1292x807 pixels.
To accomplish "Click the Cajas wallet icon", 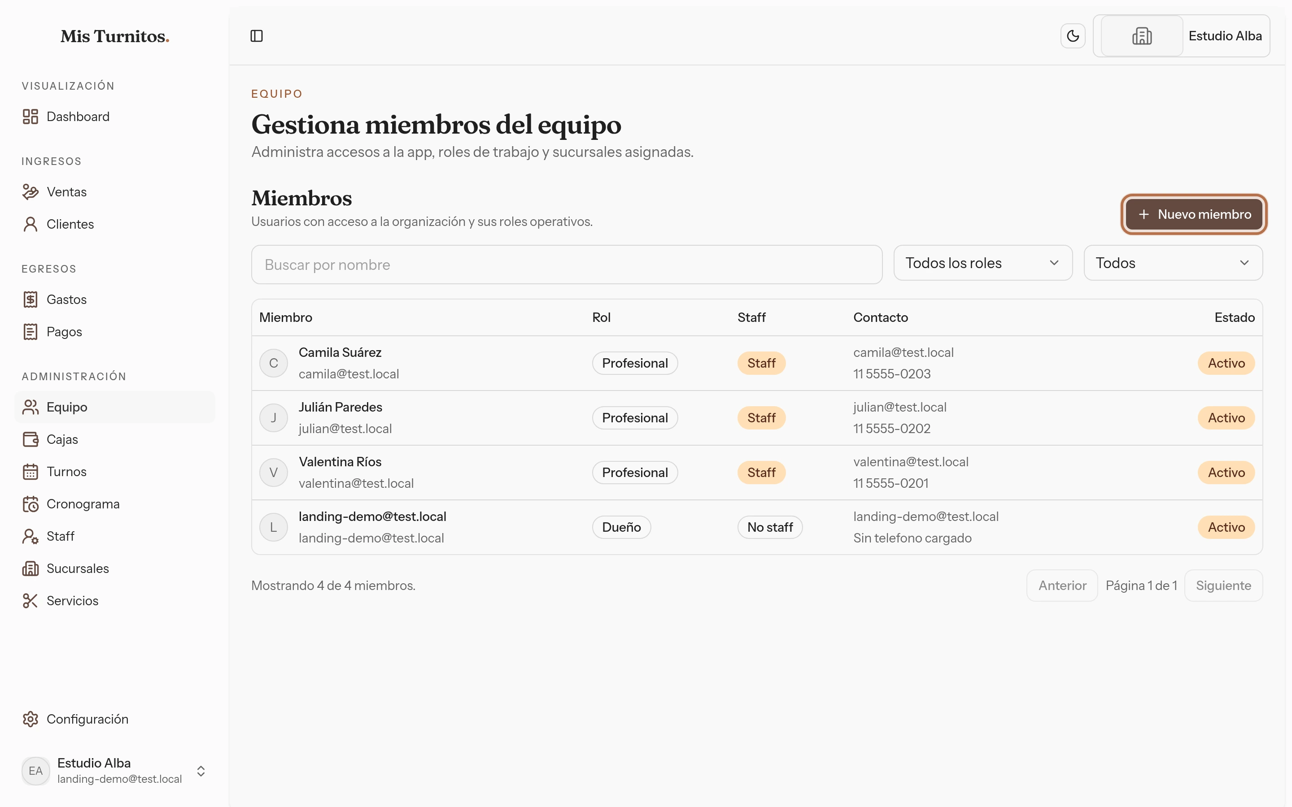I will [x=31, y=439].
